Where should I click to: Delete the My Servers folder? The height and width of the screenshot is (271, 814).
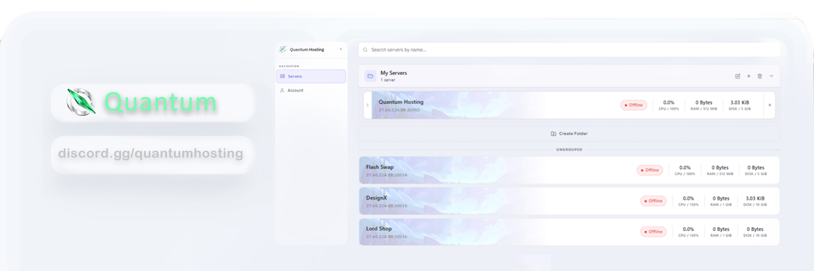coord(760,76)
